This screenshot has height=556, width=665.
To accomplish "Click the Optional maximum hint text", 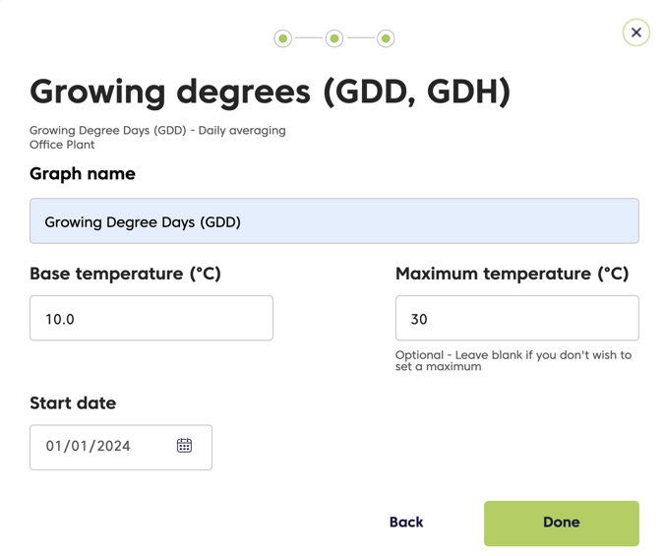I will [514, 360].
